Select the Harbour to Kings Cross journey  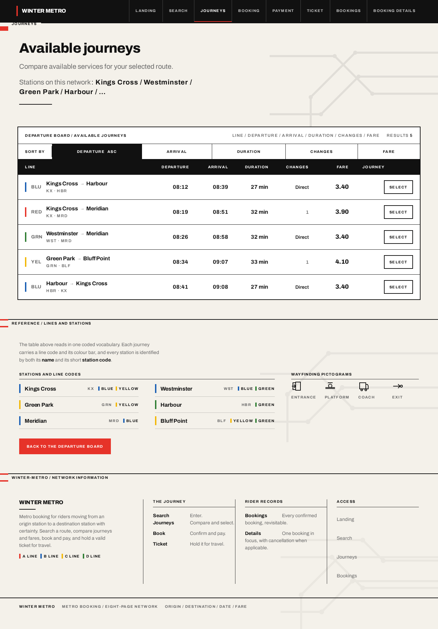(398, 287)
